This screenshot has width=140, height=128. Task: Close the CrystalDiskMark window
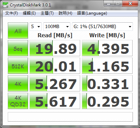(130, 4)
